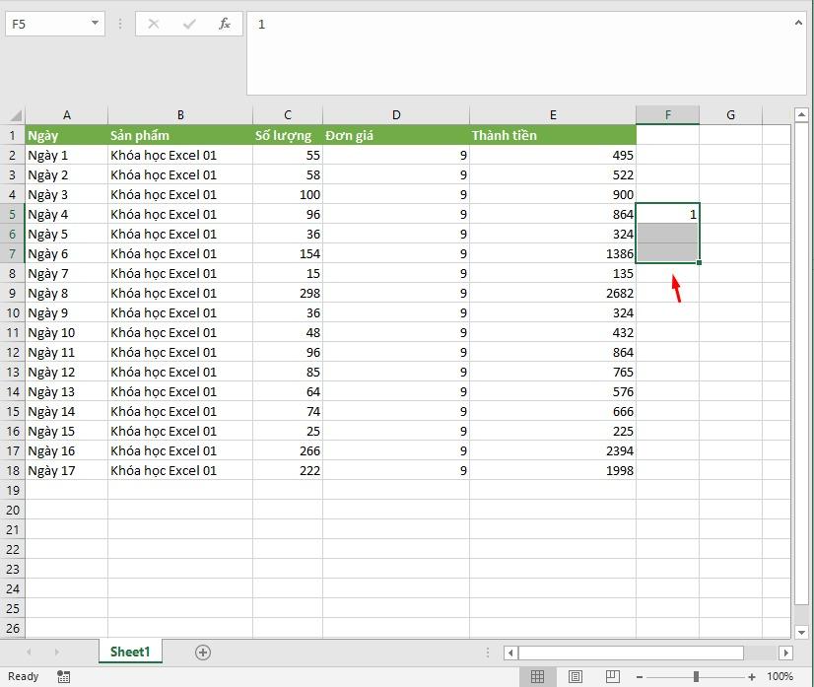Open the Name Box dropdown arrow
This screenshot has width=814, height=687.
pos(94,23)
